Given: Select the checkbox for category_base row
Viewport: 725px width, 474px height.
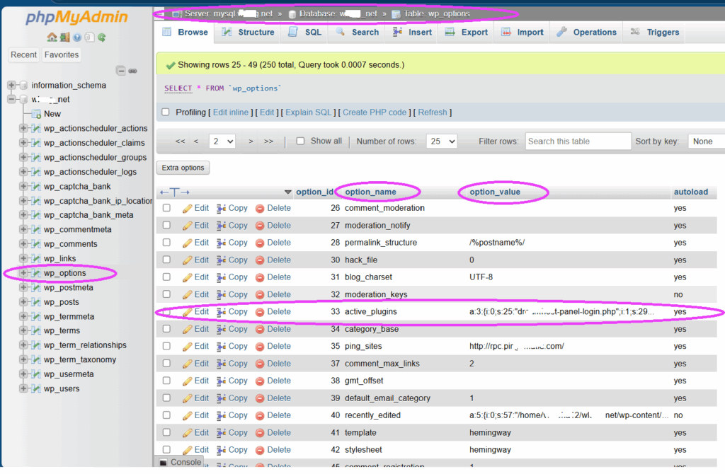Looking at the screenshot, I should point(166,329).
